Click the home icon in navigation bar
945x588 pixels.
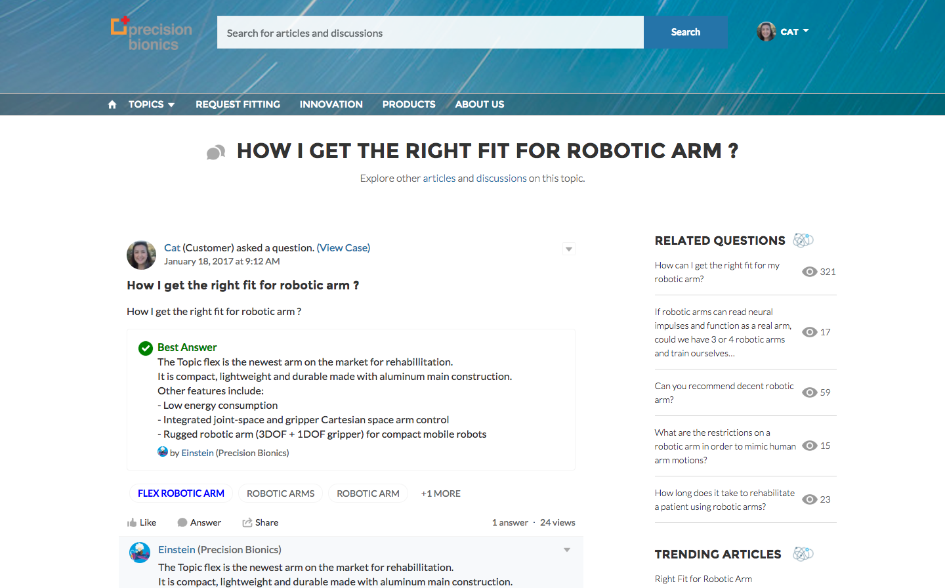(x=112, y=104)
